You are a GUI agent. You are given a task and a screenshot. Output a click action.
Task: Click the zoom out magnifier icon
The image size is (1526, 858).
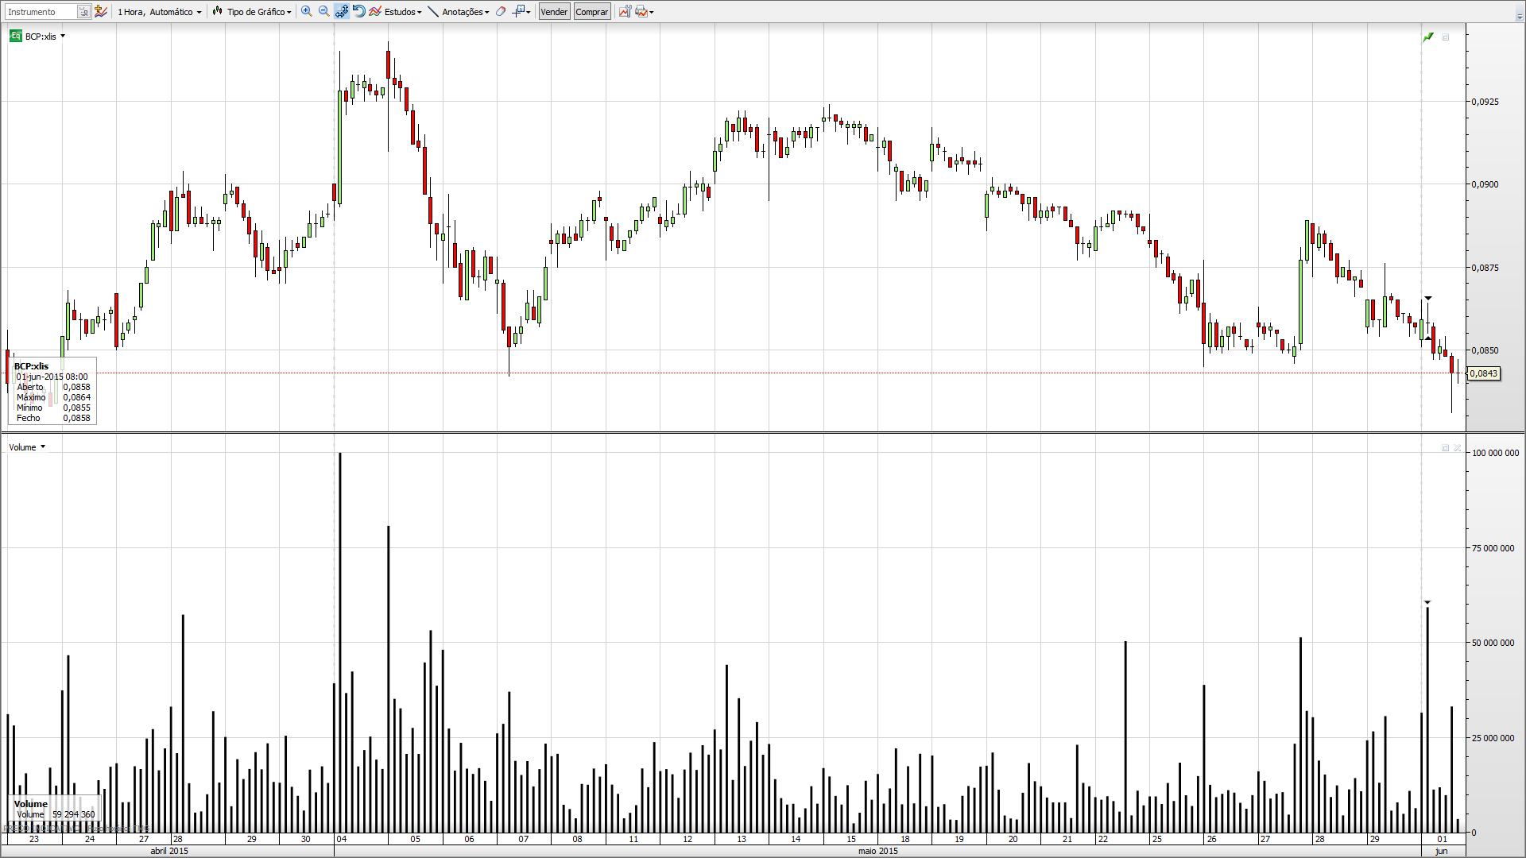(x=323, y=11)
